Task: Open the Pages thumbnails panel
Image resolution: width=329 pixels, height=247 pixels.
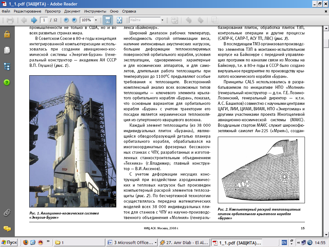Action: click(x=7, y=50)
